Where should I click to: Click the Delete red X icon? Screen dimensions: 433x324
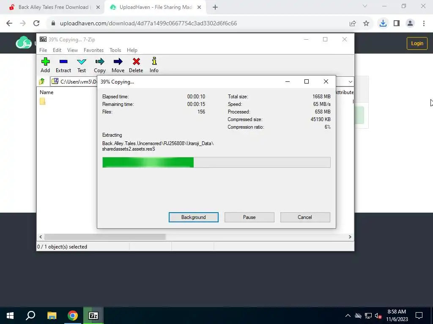pos(136,62)
